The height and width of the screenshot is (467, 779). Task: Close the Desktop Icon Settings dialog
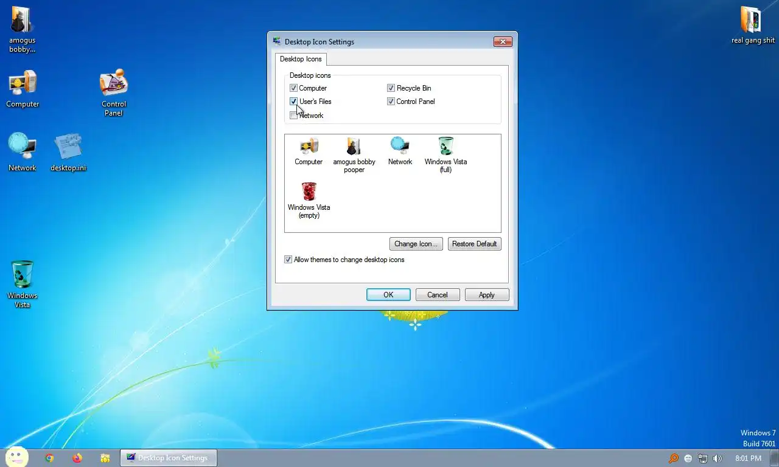click(503, 41)
